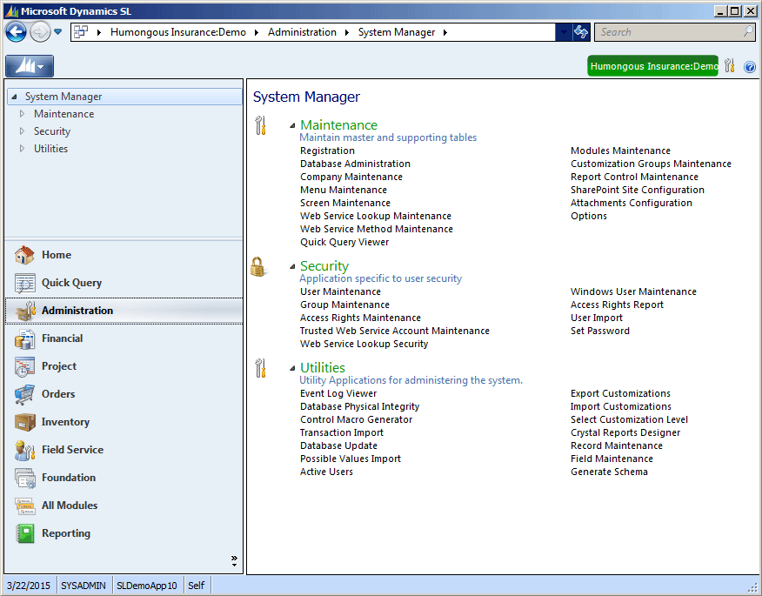Open the Orders module
This screenshot has width=762, height=596.
coord(124,394)
